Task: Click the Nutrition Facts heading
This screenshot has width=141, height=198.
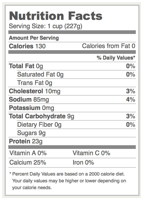Action: [56, 16]
